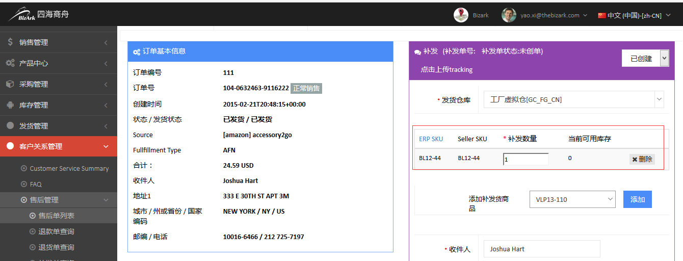Go to 售后单列表

click(59, 216)
